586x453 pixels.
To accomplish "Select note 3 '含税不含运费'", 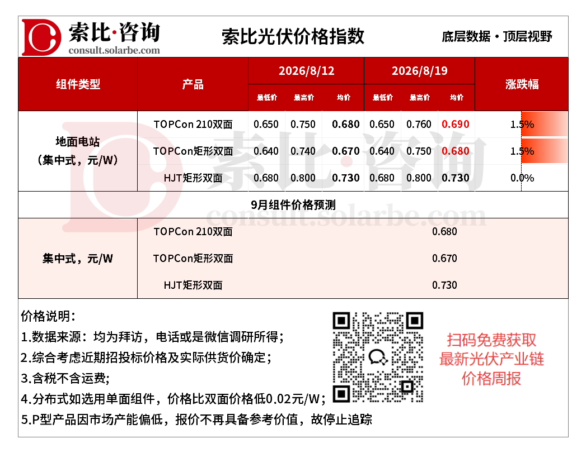I will (x=65, y=379).
